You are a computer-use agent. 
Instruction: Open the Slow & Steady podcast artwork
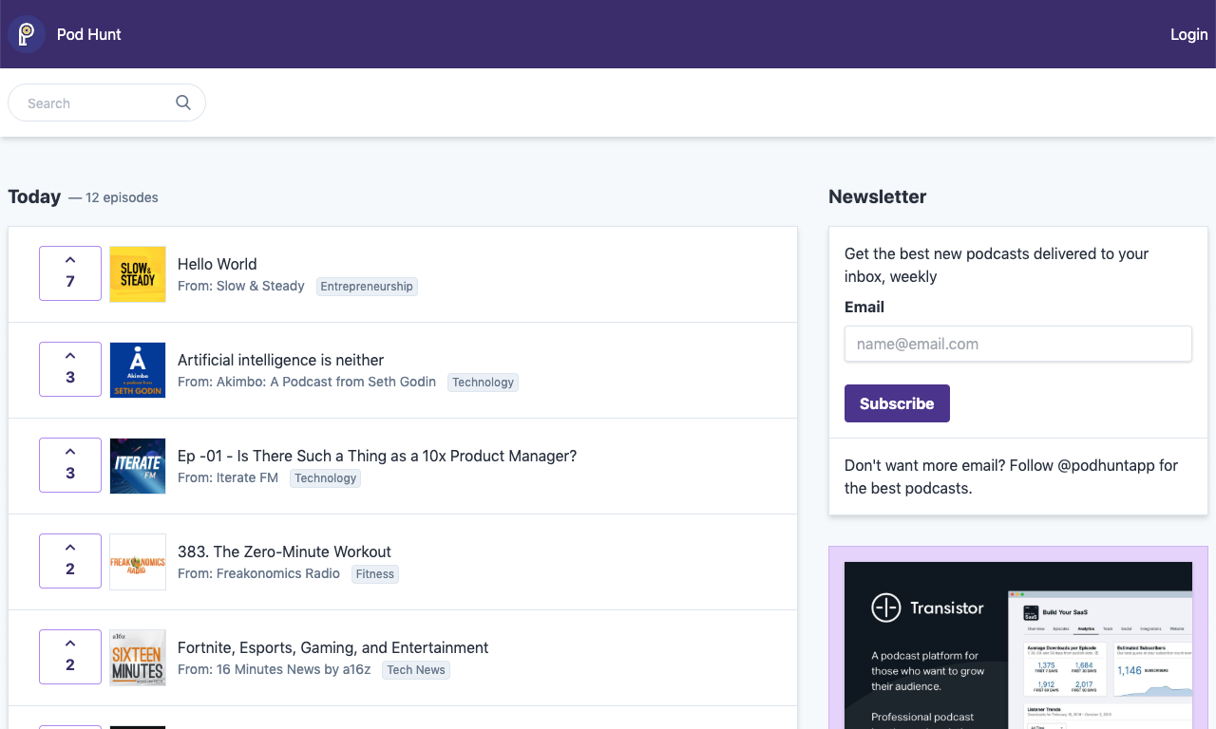pos(138,274)
